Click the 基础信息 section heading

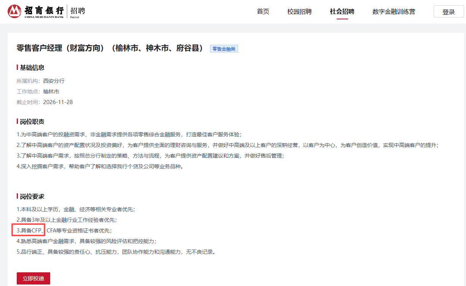coord(32,68)
